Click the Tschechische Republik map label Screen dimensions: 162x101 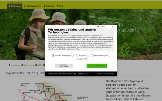point(82,98)
